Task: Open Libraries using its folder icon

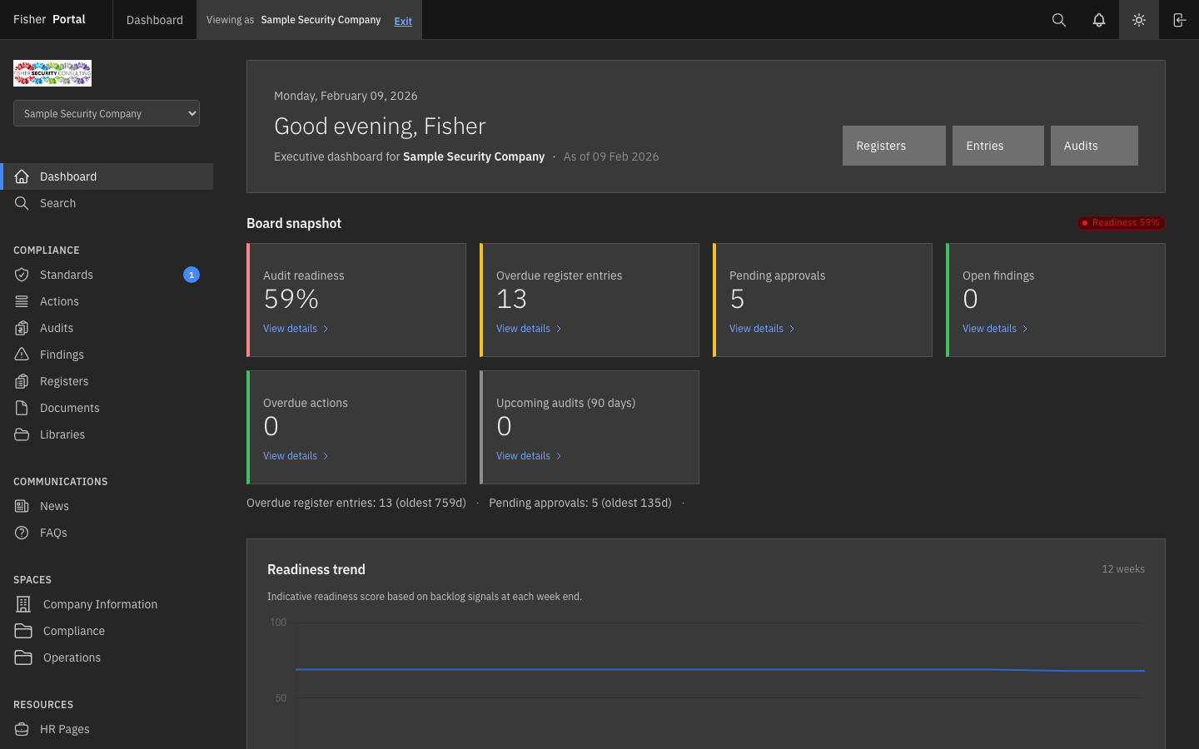Action: point(22,434)
